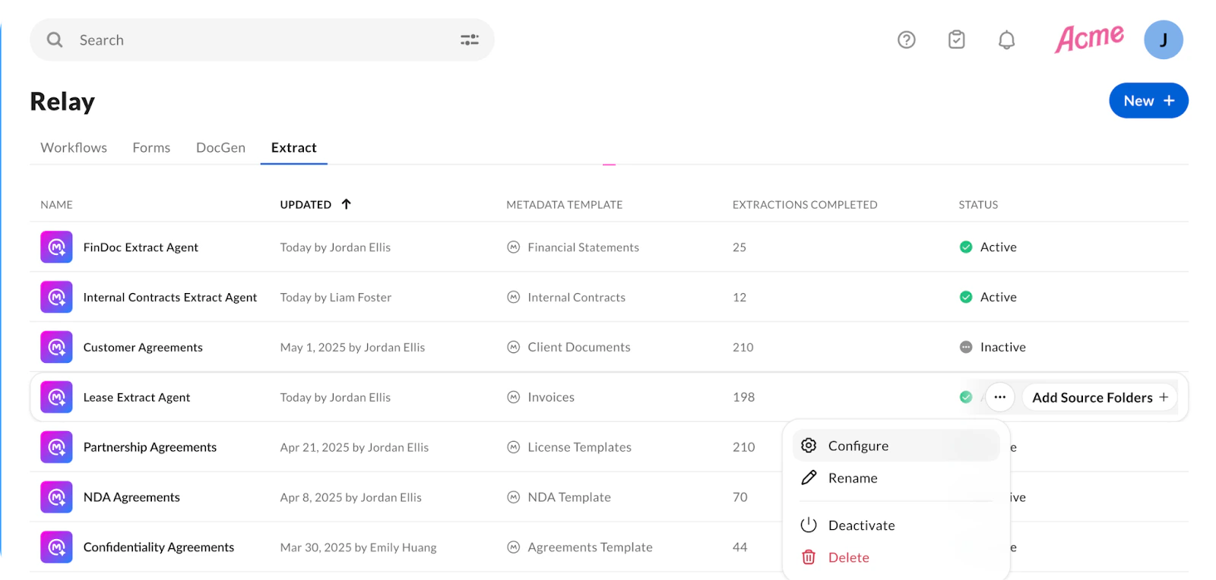Click the Partnership Agreements agent icon
The width and height of the screenshot is (1216, 580).
[56, 447]
